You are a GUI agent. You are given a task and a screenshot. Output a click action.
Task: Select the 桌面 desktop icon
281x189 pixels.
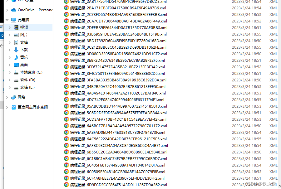[x=16, y=65]
